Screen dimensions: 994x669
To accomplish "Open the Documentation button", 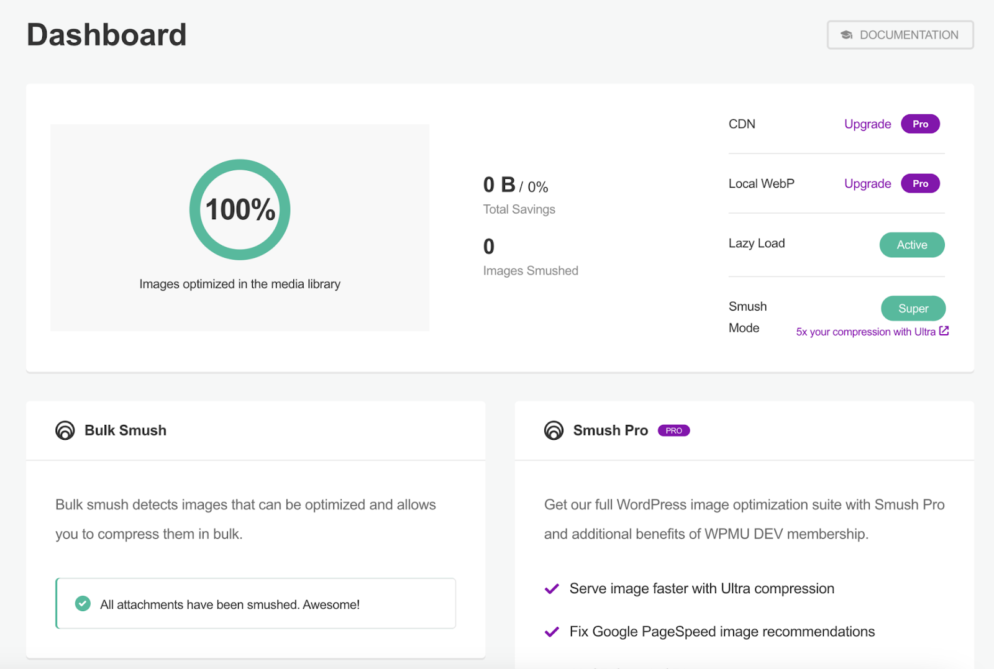I will (x=900, y=35).
